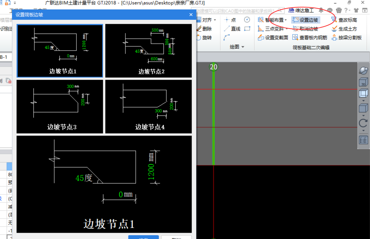Image resolution: width=370 pixels, height=239 pixels.
Task: Click the user avatar icon
Action: (x=339, y=10)
